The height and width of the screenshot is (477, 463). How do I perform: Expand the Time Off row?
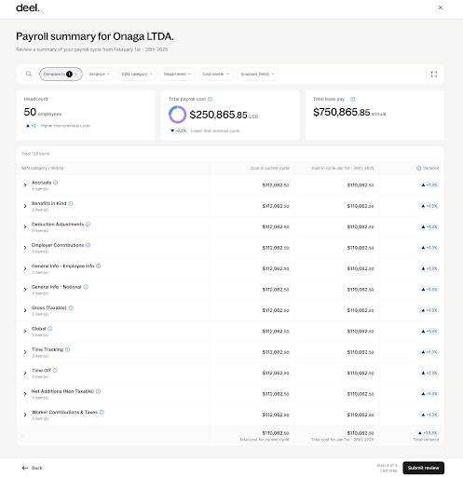(x=25, y=373)
